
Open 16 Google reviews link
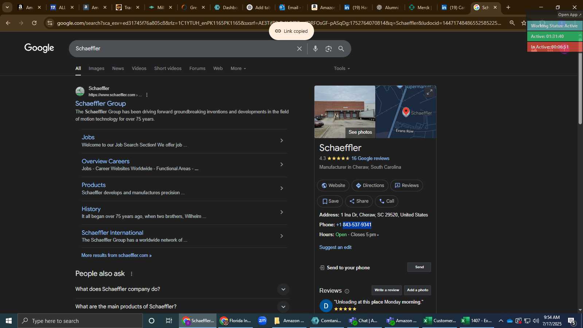(x=370, y=159)
